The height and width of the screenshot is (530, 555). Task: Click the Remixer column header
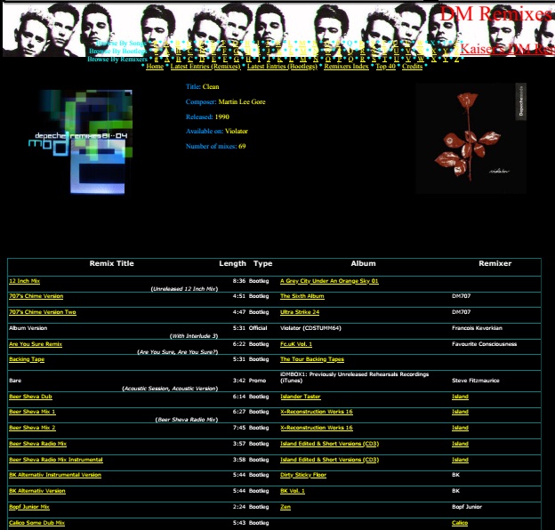pos(495,263)
